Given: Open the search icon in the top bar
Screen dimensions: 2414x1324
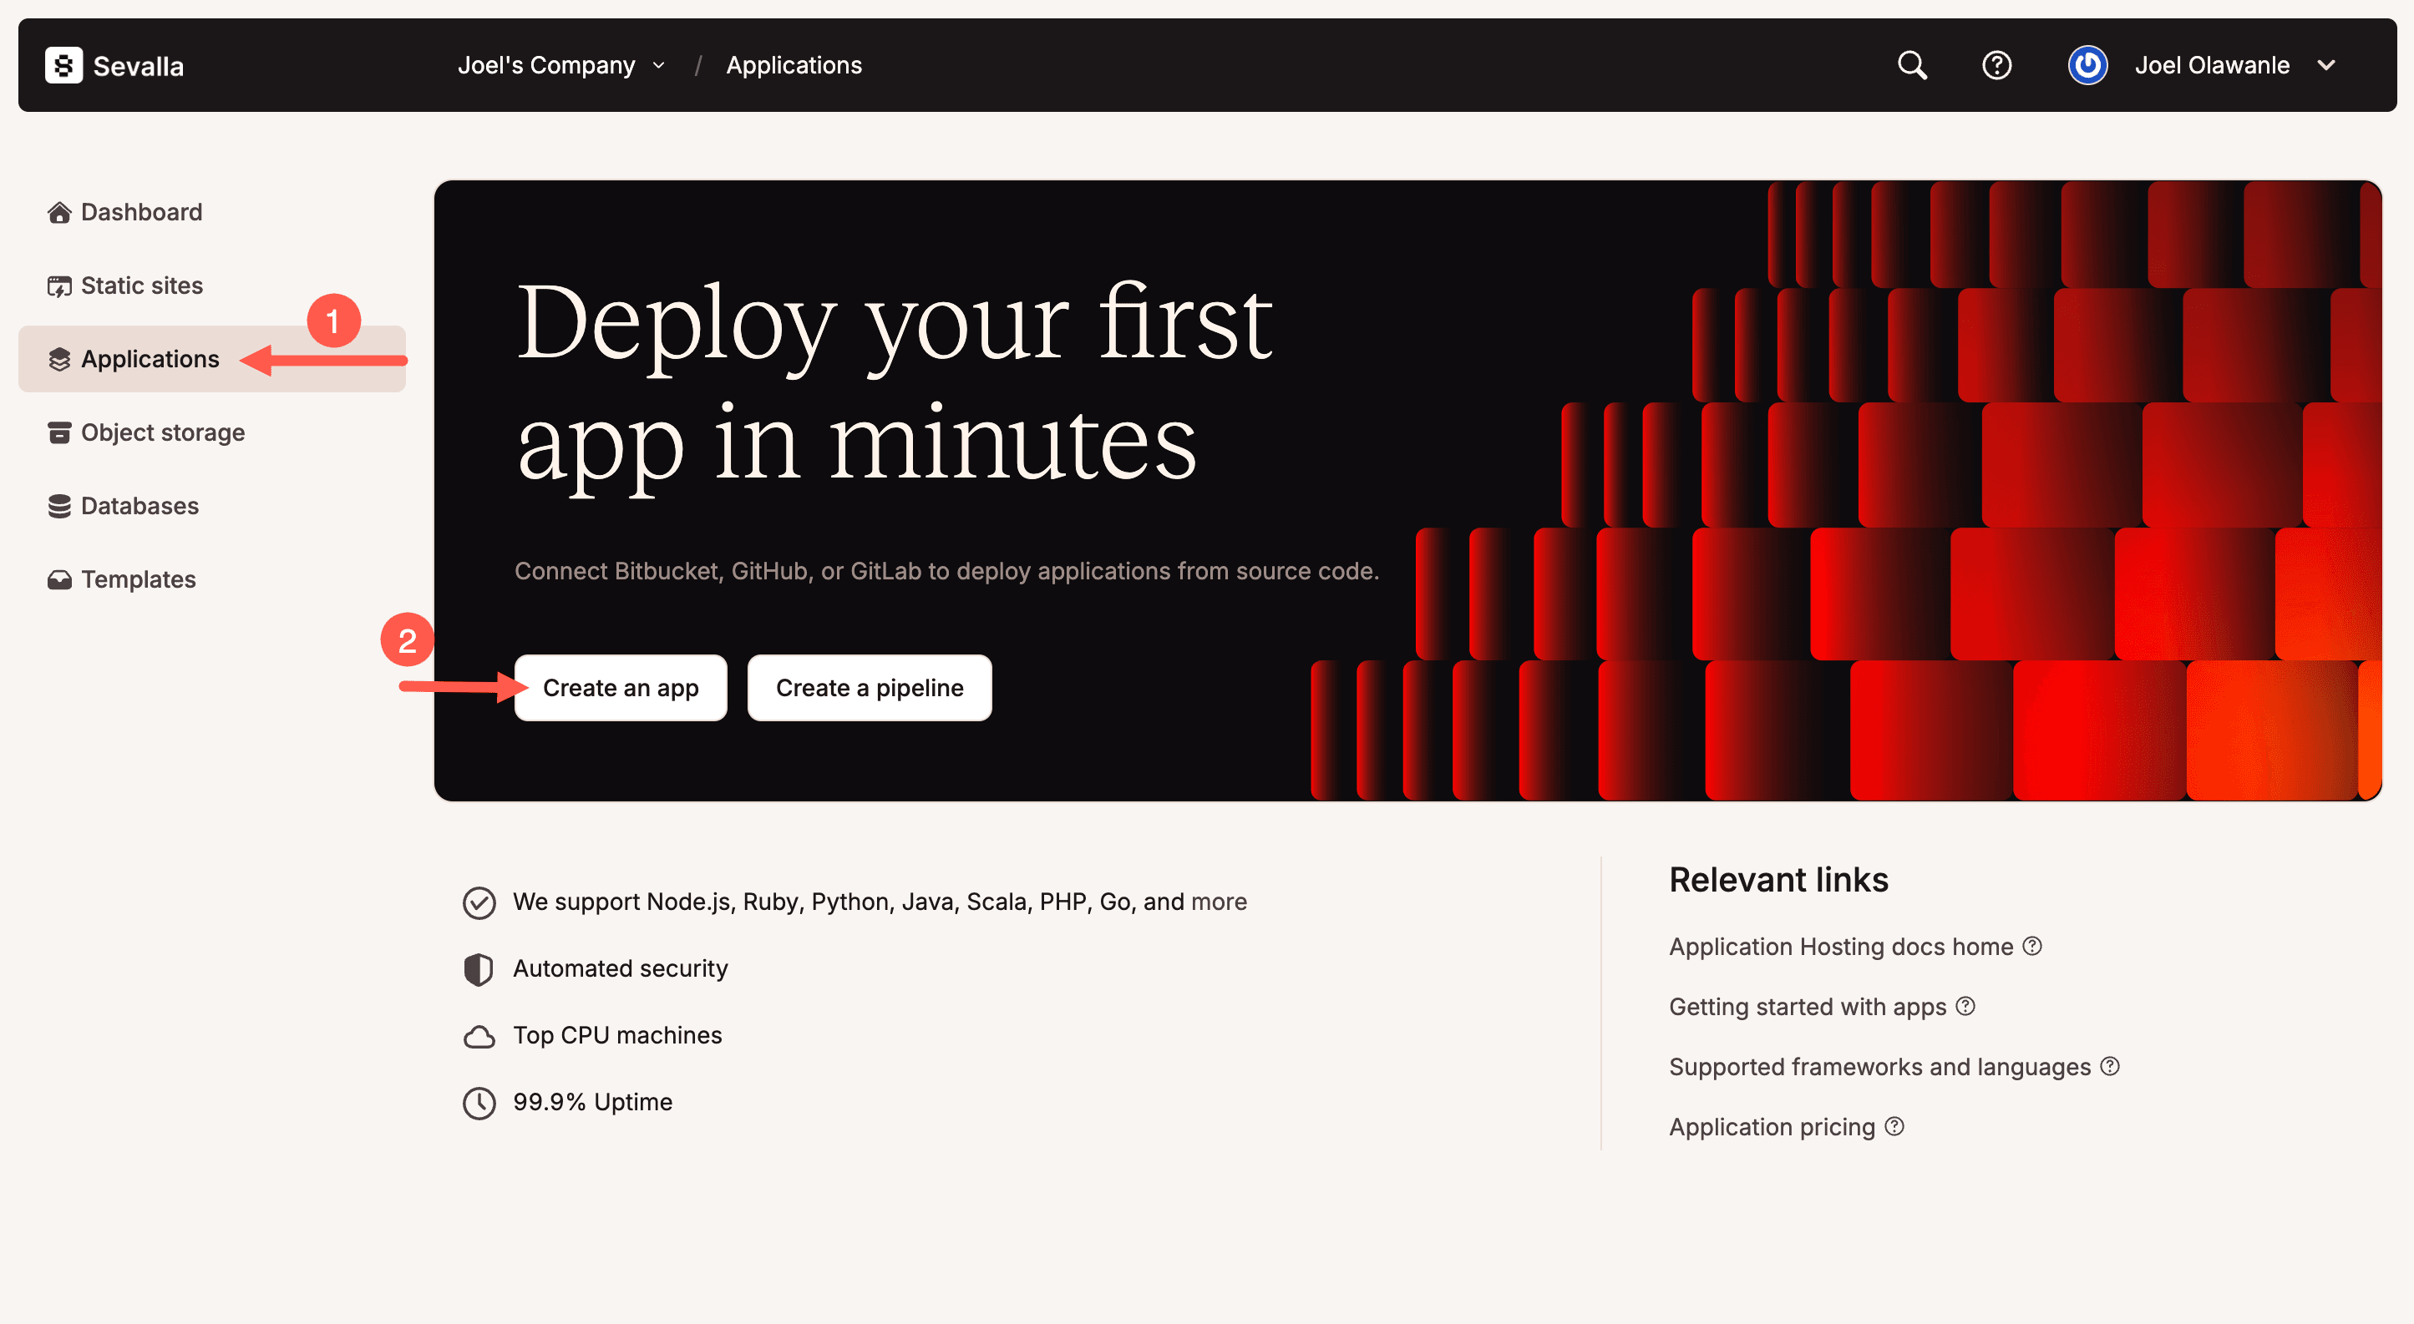Looking at the screenshot, I should (x=1912, y=64).
